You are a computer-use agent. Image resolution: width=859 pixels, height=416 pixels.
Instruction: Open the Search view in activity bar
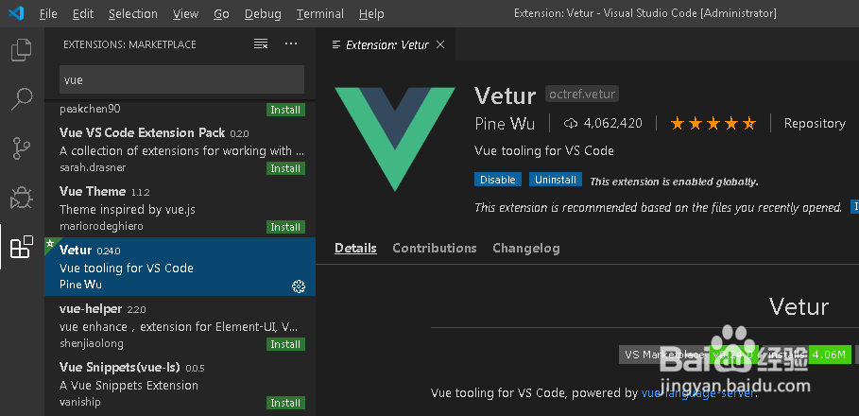tap(22, 99)
